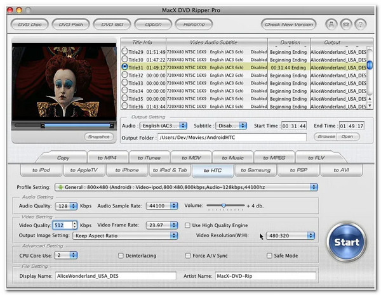The width and height of the screenshot is (381, 295).
Task: Click the email envelope icon button
Action: (x=346, y=24)
